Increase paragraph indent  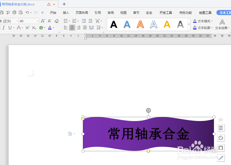[x=90, y=21]
